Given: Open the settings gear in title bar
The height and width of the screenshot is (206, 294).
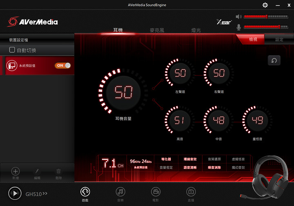Looking at the screenshot, I should 265,5.
